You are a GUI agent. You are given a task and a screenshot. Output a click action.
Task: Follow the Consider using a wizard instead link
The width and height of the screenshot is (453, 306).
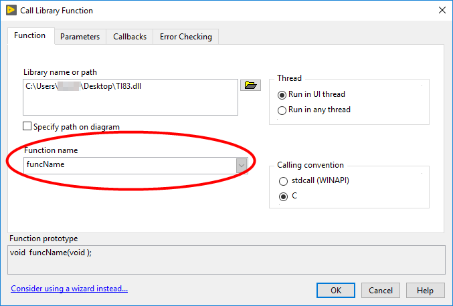pyautogui.click(x=70, y=289)
